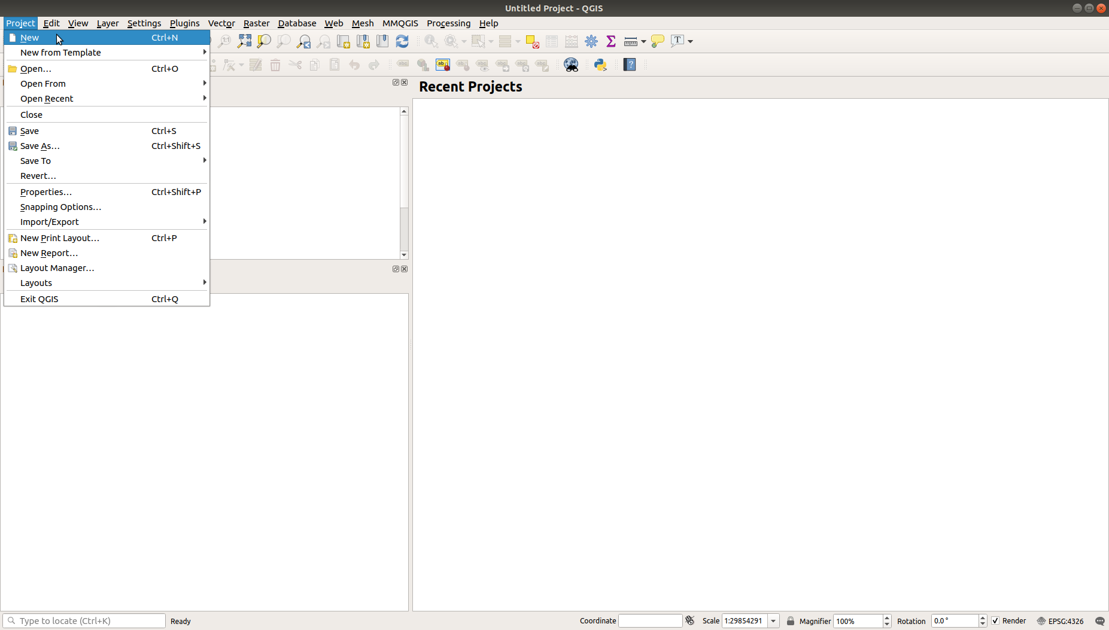1109x630 pixels.
Task: Increase the Magnifier value with up arrow
Action: [887, 617]
